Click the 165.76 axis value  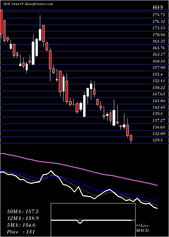tap(158, 48)
